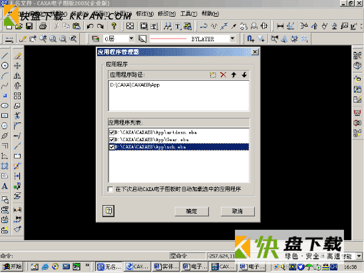This screenshot has width=364, height=273.
Task: Select the Text 'A' tool
Action: pos(5,186)
